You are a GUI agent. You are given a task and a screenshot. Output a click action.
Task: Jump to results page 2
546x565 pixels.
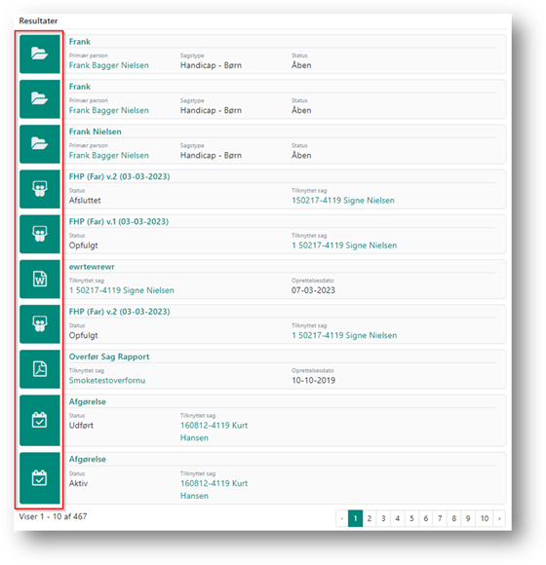click(x=370, y=518)
